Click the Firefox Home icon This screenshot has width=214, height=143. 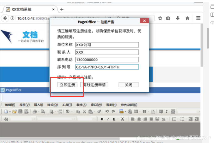(x=187, y=18)
